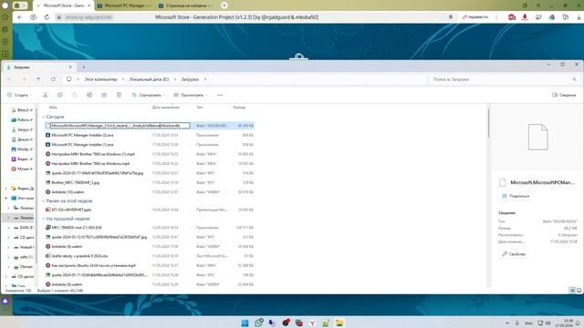Click the back arrow in Explorer
This screenshot has width=584, height=328.
tap(9, 79)
